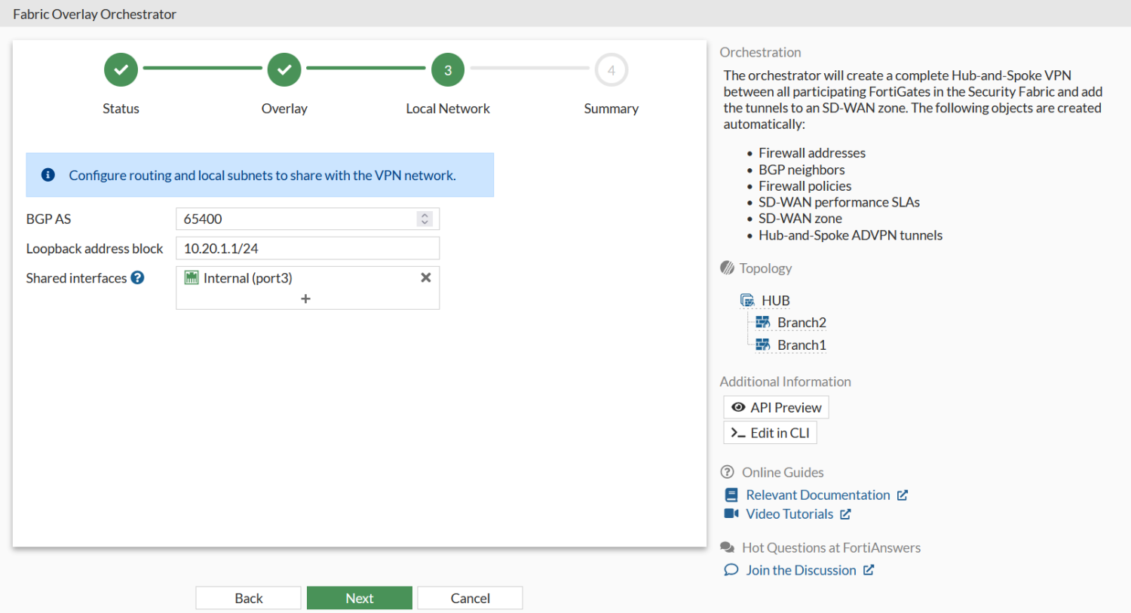Image resolution: width=1131 pixels, height=613 pixels.
Task: Select the Local Network step 3 circle
Action: coord(448,70)
